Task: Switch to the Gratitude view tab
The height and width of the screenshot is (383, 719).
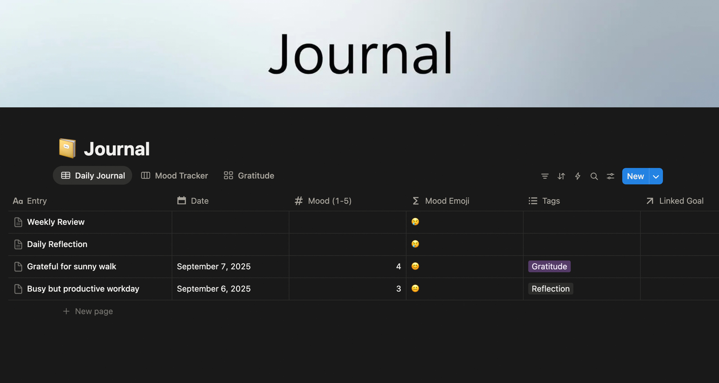Action: tap(249, 176)
